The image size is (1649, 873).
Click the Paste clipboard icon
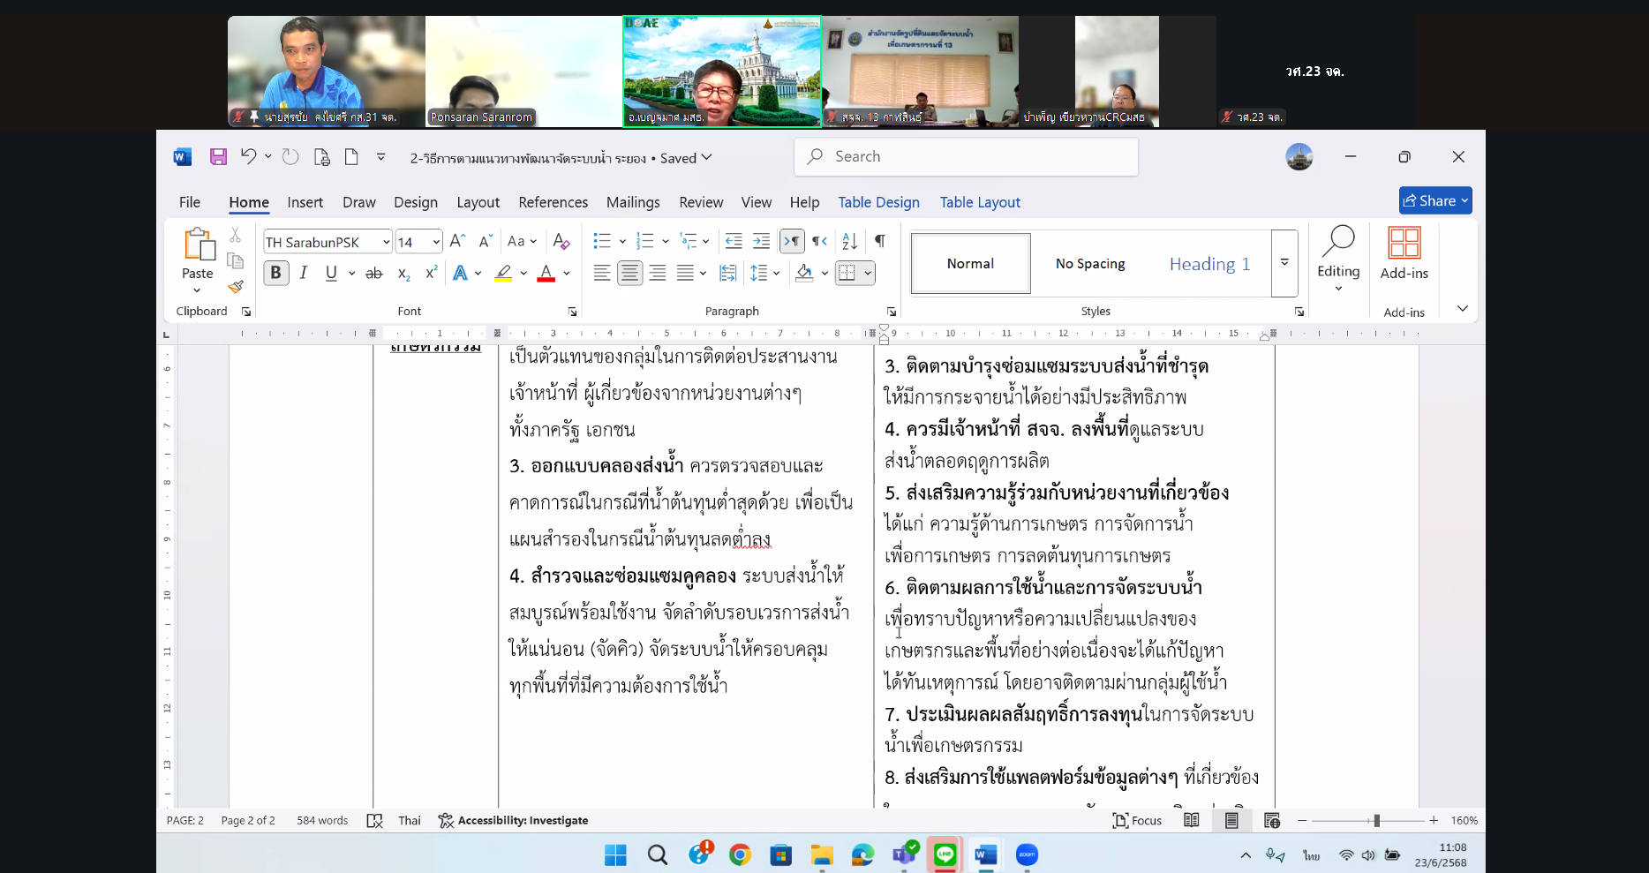pos(198,244)
